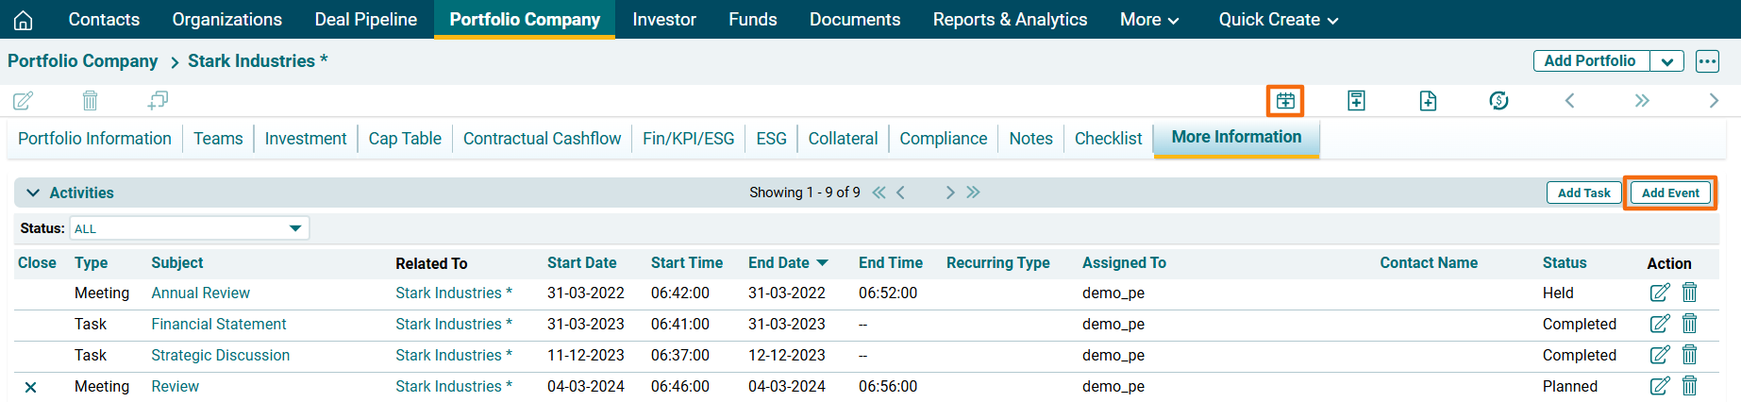Image resolution: width=1741 pixels, height=402 pixels.
Task: Click the add document icon in toolbar
Action: (x=1428, y=100)
